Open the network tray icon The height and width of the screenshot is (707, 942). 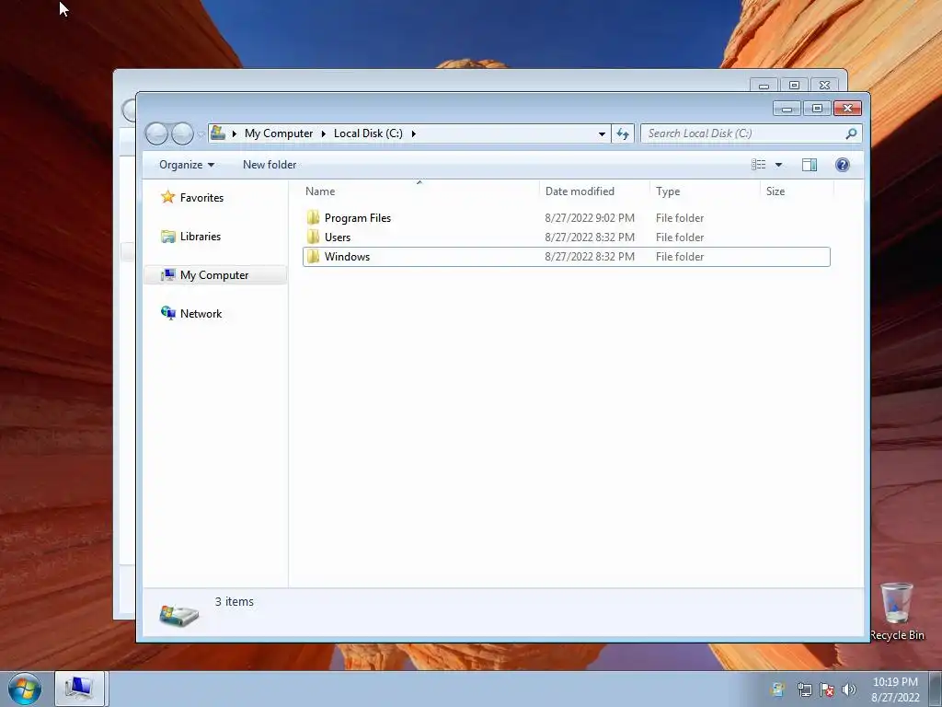(x=804, y=690)
